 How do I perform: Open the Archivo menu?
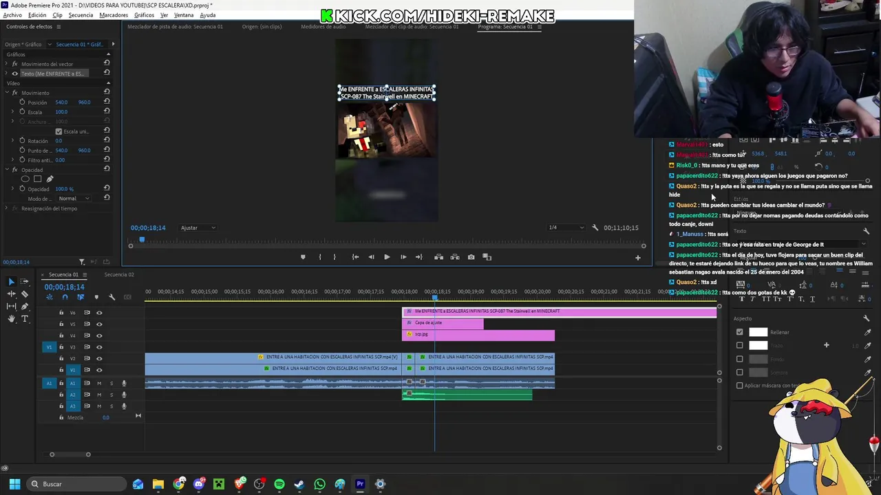click(x=12, y=15)
